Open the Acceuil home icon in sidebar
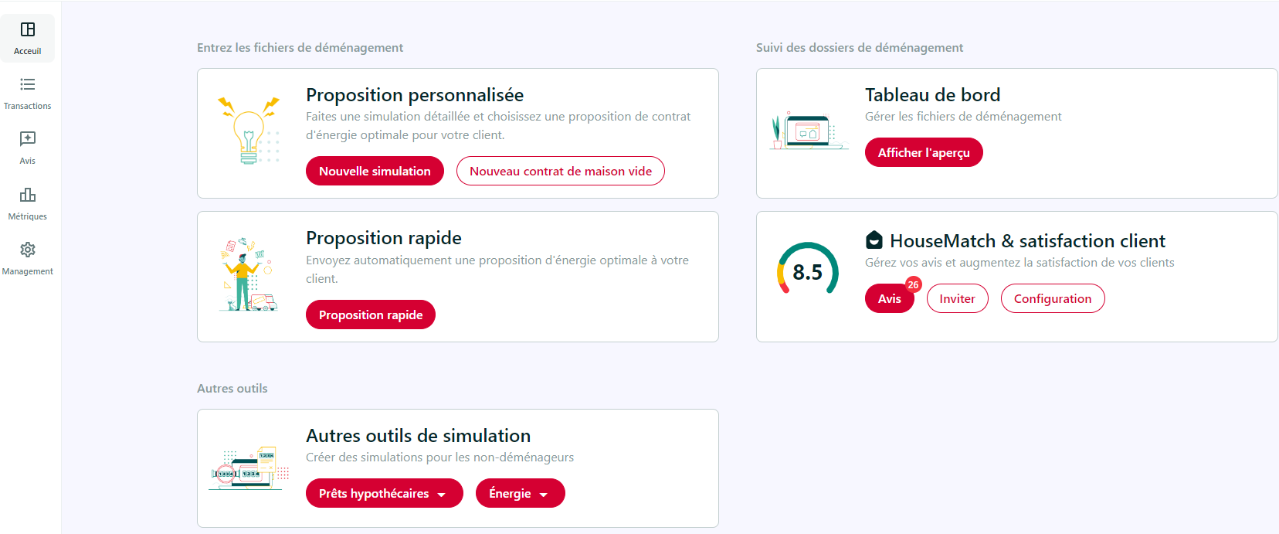This screenshot has width=1279, height=534. (28, 29)
